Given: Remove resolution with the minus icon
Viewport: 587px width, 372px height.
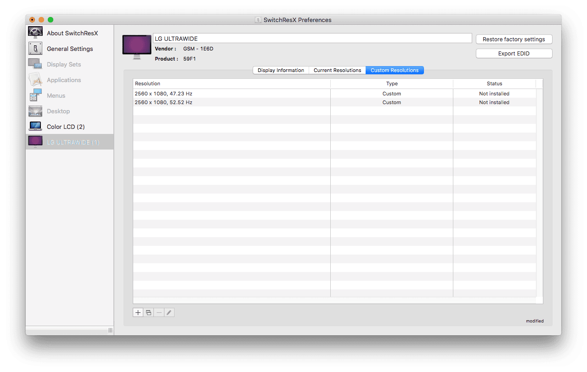Looking at the screenshot, I should point(159,312).
